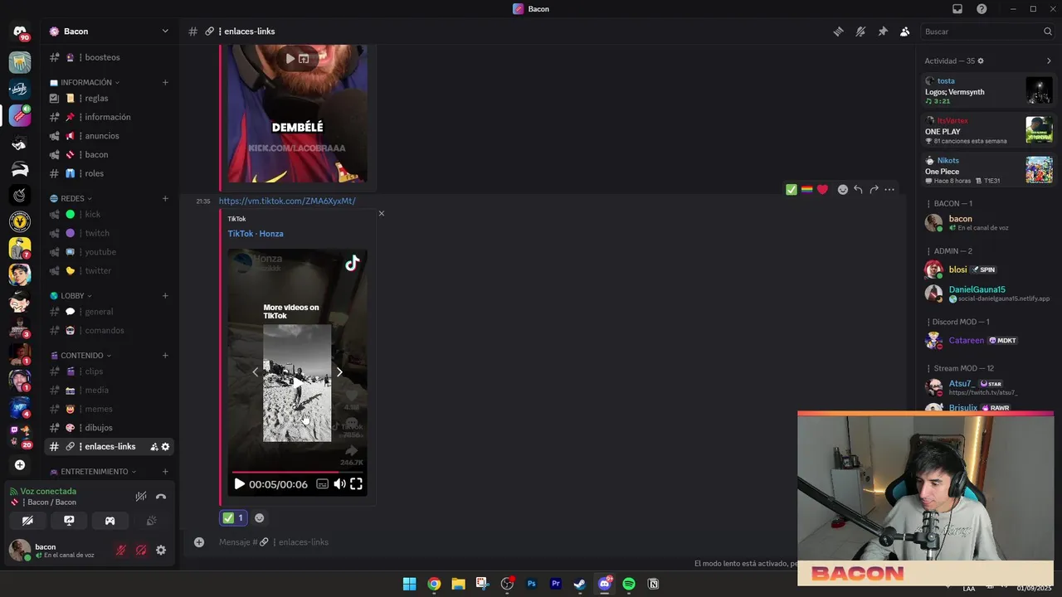Forward message with arrow icon
Screen dimensions: 1062x597
(874, 190)
